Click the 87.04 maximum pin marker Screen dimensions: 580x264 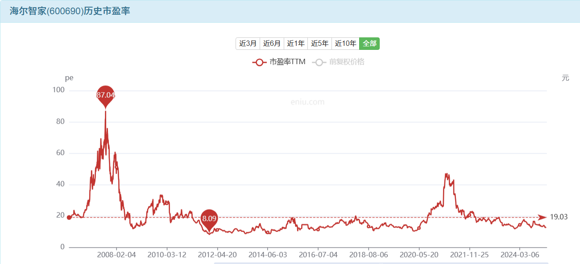(106, 95)
